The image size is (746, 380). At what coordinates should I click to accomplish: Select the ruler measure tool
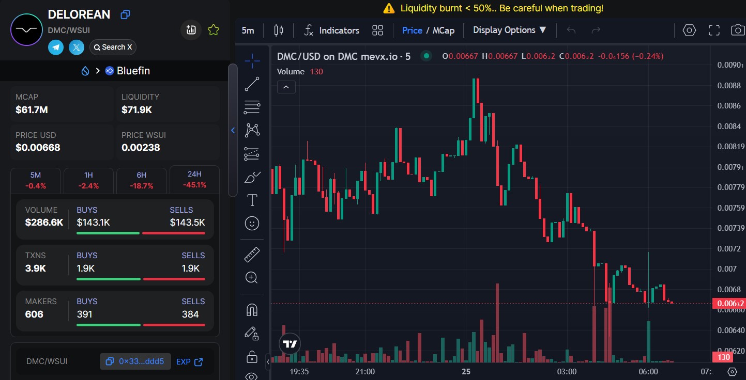(x=252, y=255)
